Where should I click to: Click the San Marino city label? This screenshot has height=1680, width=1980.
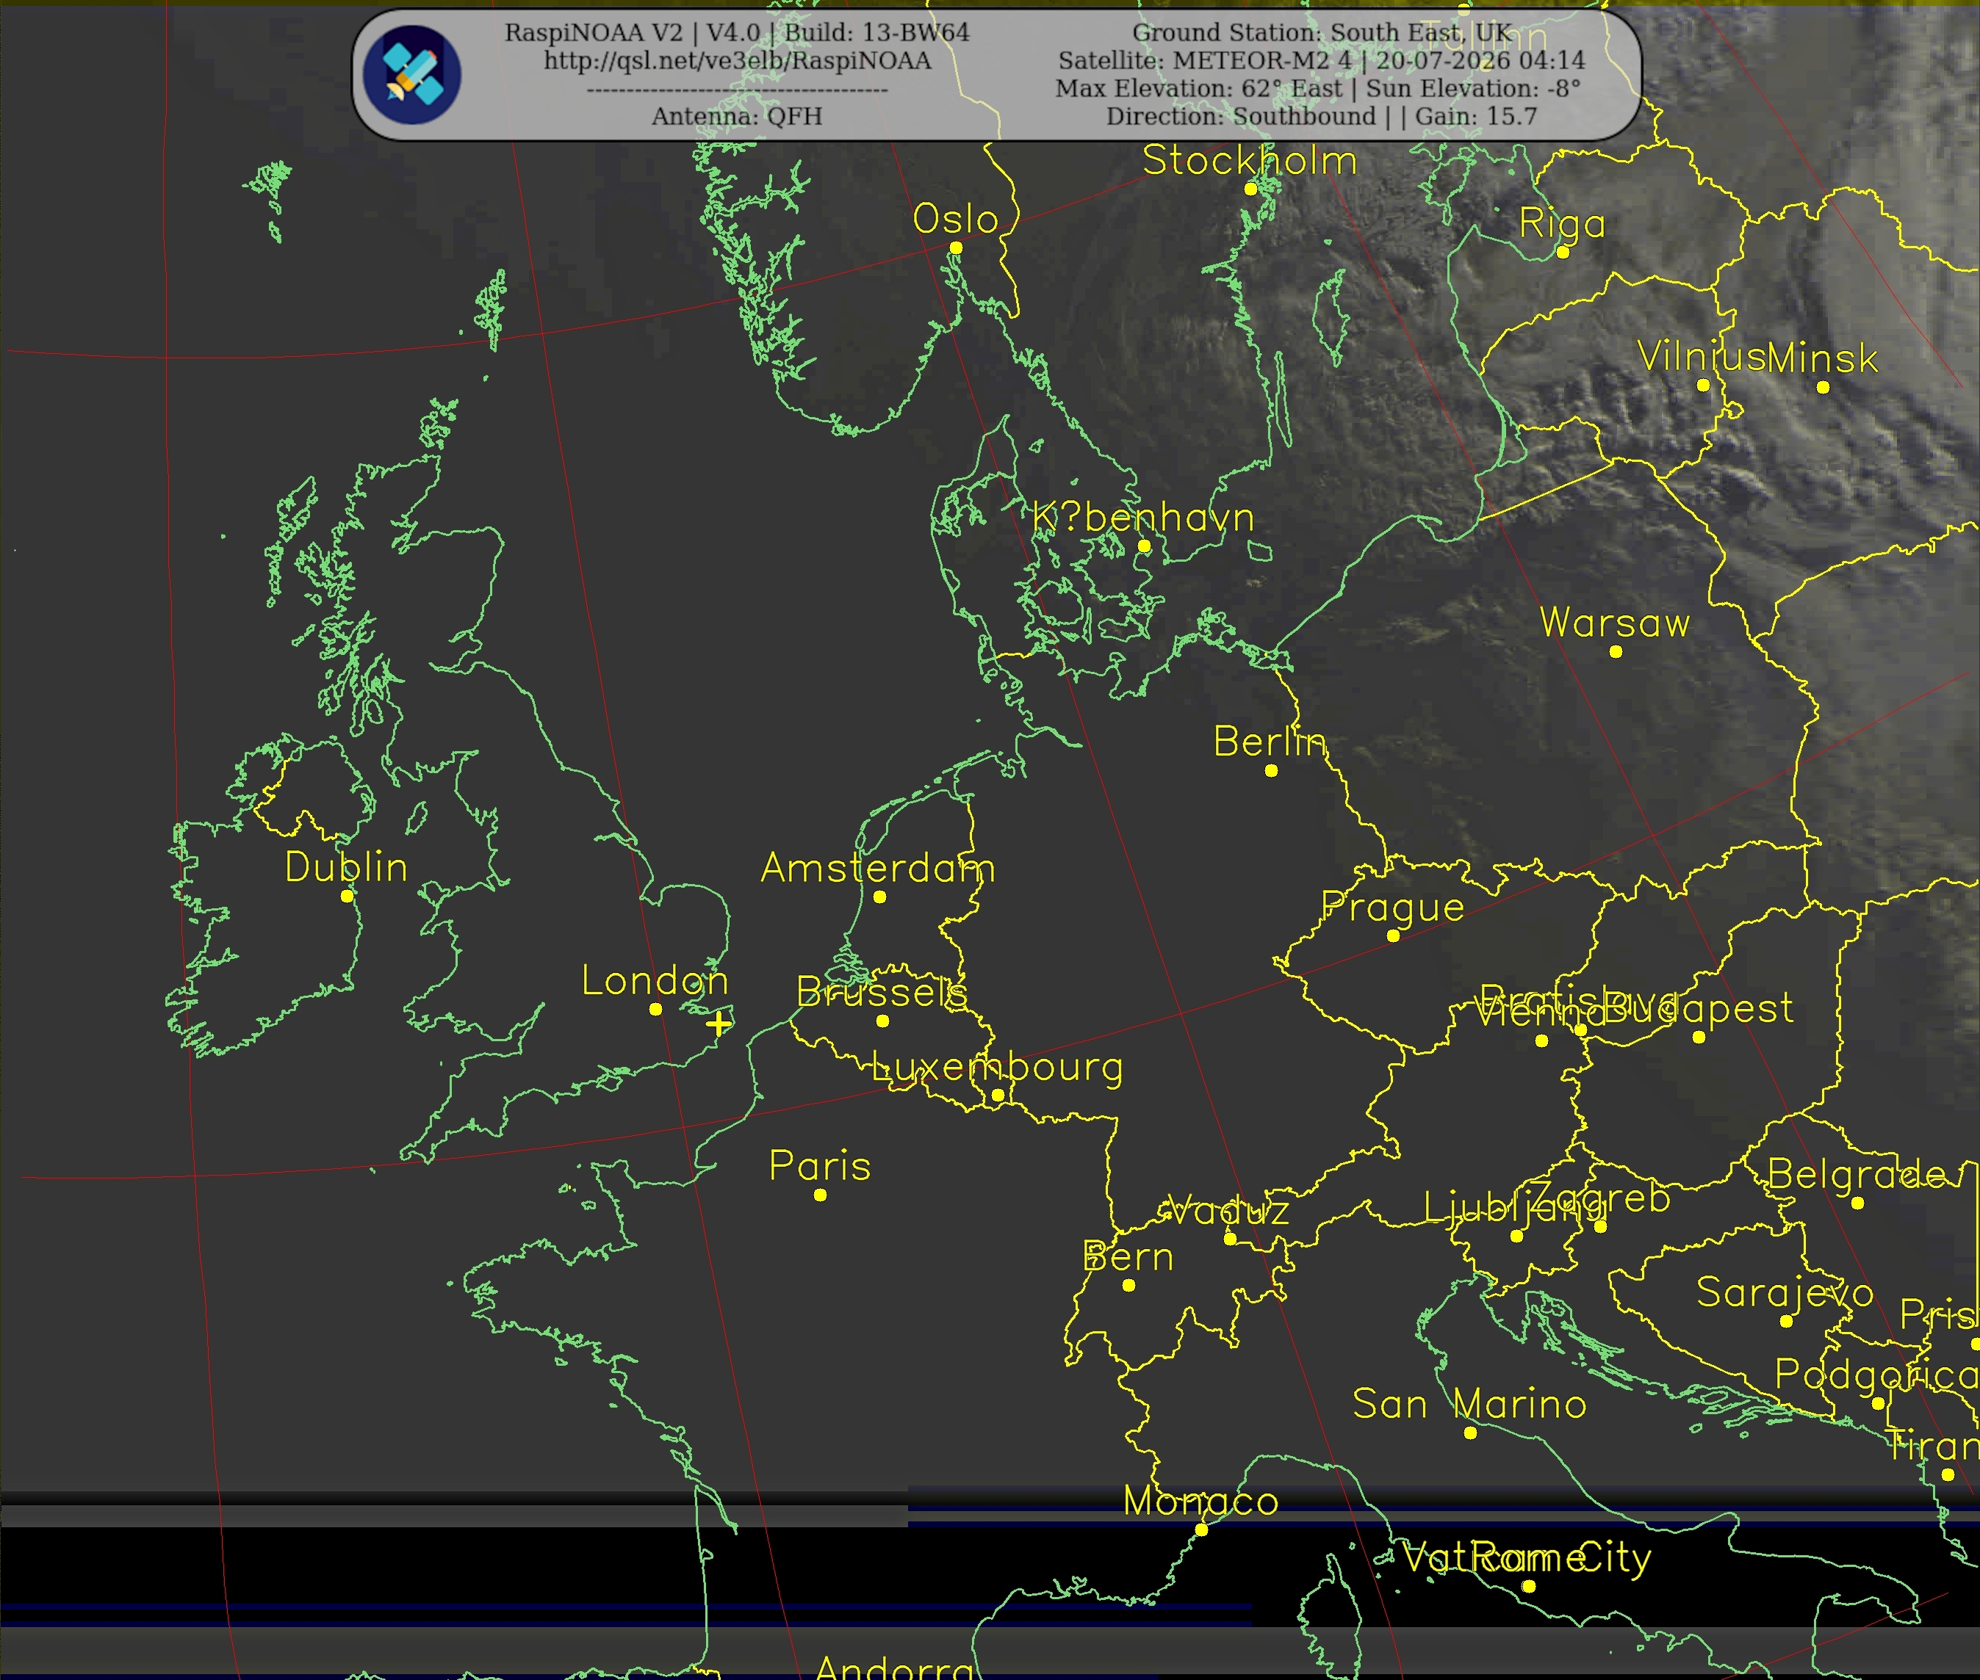point(1469,1404)
